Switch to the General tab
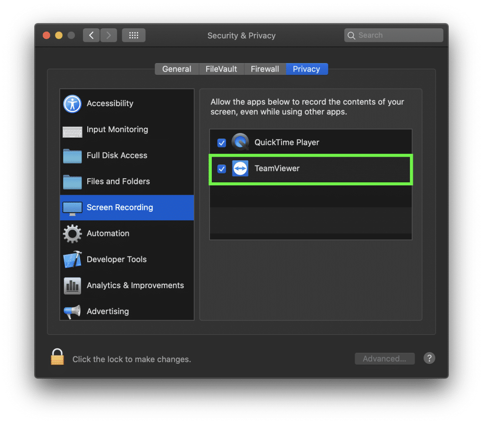This screenshot has height=424, width=483. click(176, 69)
